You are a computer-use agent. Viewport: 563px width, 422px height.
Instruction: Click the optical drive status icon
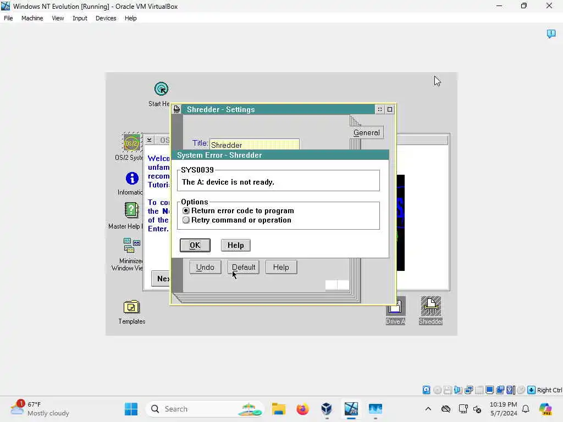pyautogui.click(x=437, y=390)
